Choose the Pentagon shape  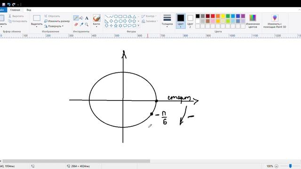pos(116,21)
